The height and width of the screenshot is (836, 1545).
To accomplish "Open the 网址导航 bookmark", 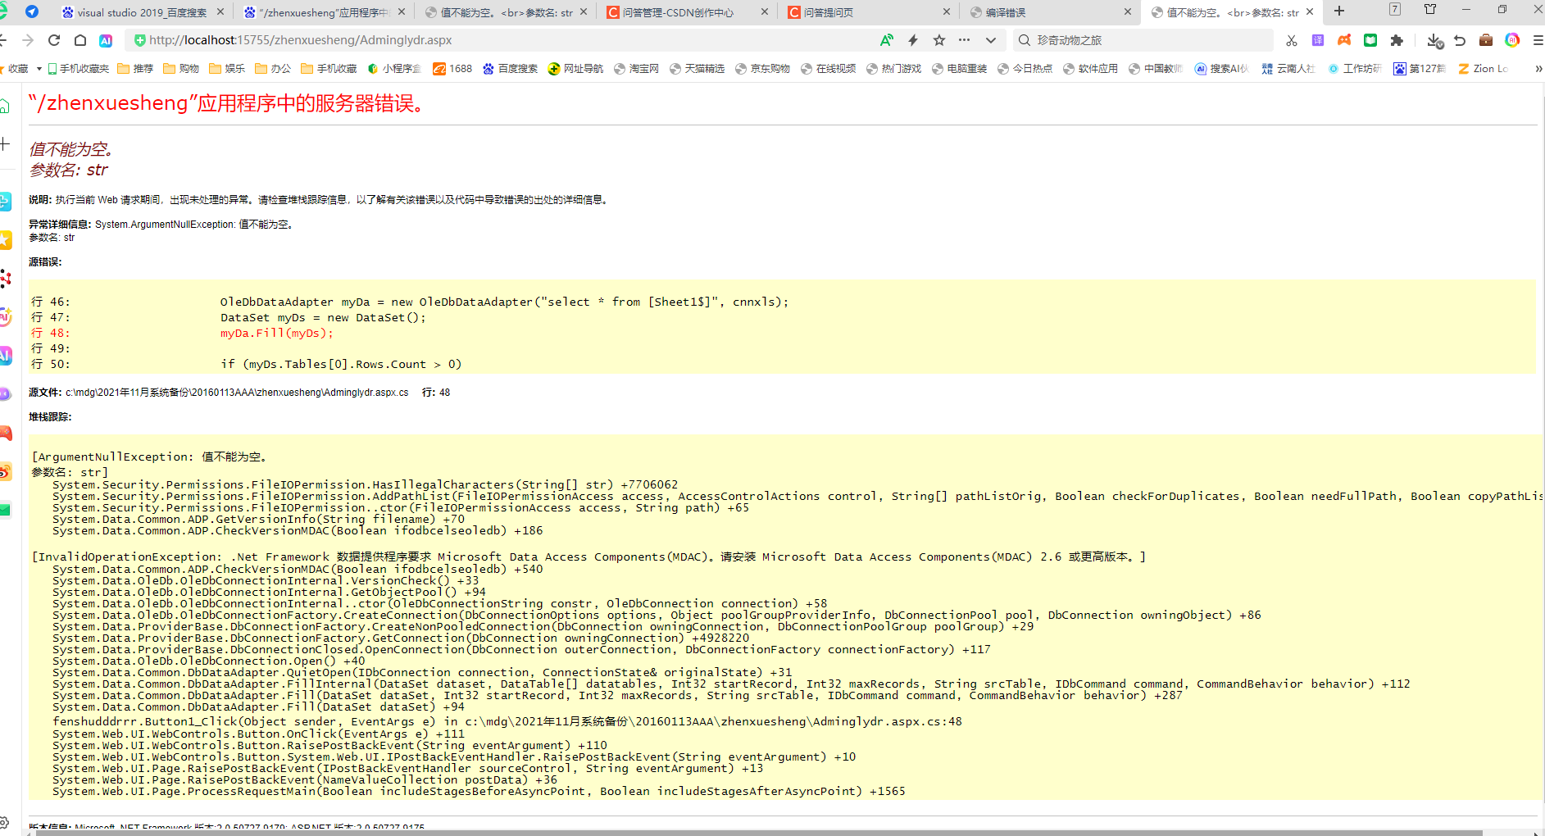I will (575, 69).
